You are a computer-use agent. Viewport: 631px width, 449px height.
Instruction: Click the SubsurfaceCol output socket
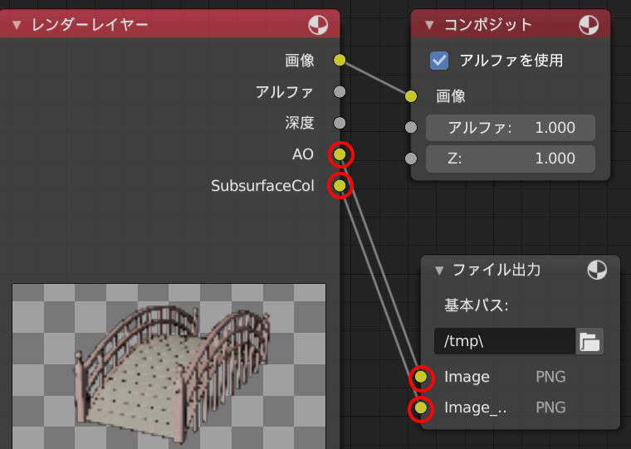pyautogui.click(x=340, y=185)
